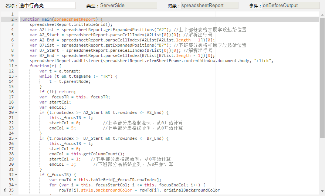This screenshot has width=325, height=196.
Task: Click the 类型 field showing ServerSide
Action: pyautogui.click(x=128, y=6)
